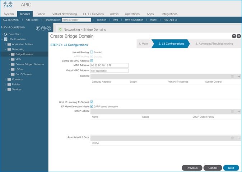Open the Fabric tab
The image size is (242, 172).
[x=41, y=14]
